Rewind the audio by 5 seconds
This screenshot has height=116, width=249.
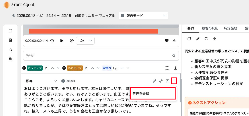point(52,41)
